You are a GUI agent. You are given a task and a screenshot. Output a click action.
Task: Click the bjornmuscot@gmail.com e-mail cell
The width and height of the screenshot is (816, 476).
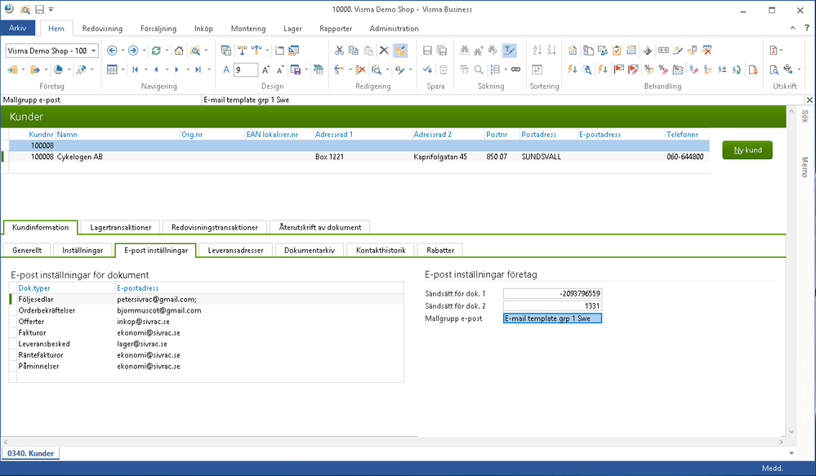[x=159, y=310]
